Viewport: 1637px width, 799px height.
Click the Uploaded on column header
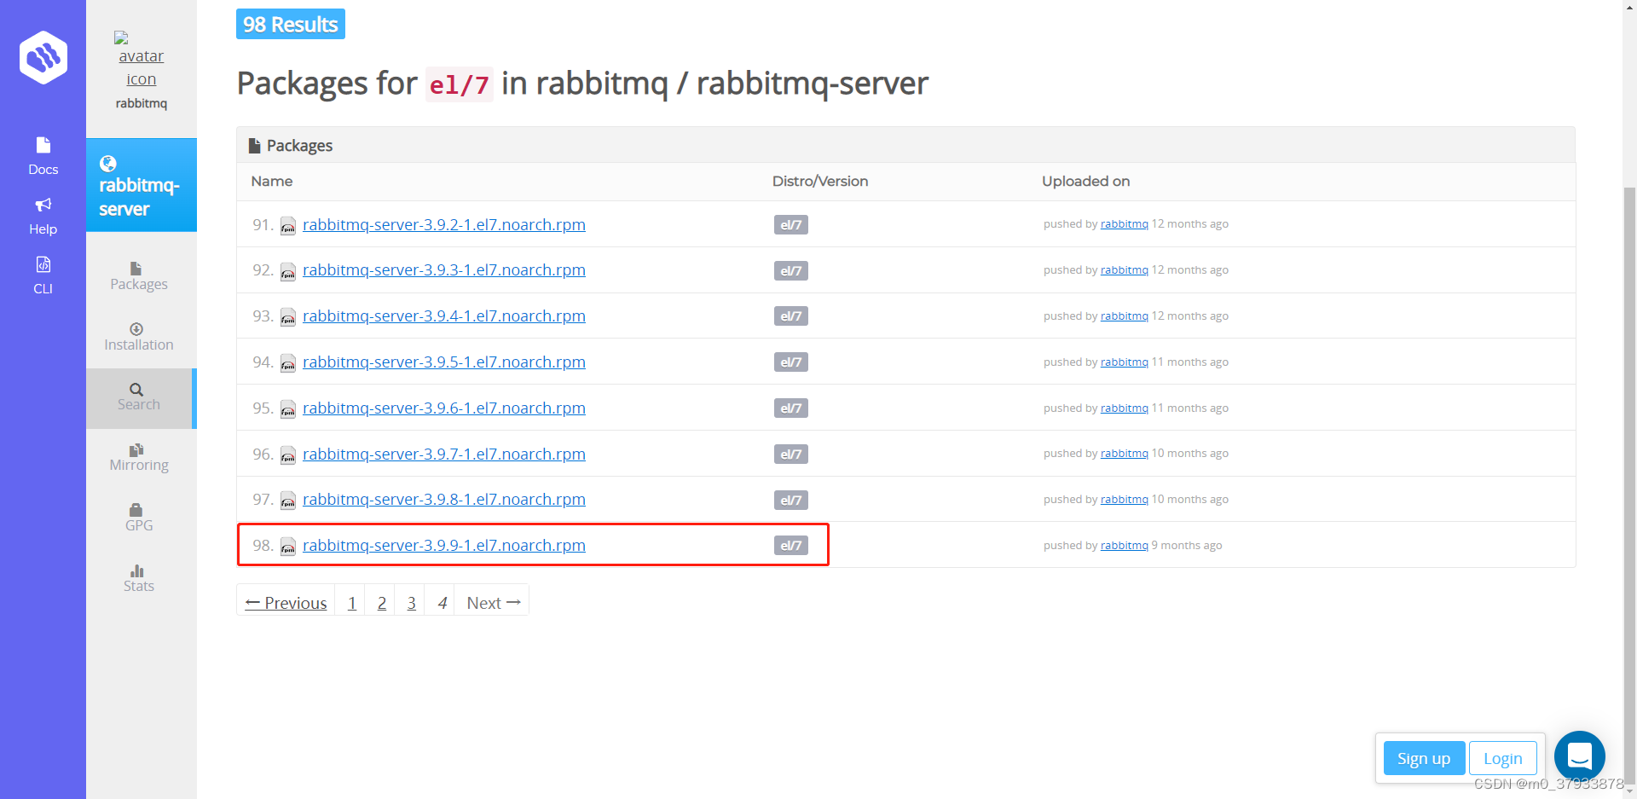(1086, 181)
